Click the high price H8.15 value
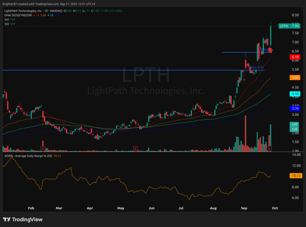The image size is (306, 227). 77,11
